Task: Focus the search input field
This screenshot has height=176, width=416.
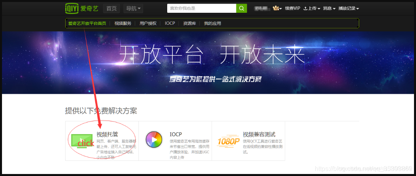Action: [x=202, y=8]
